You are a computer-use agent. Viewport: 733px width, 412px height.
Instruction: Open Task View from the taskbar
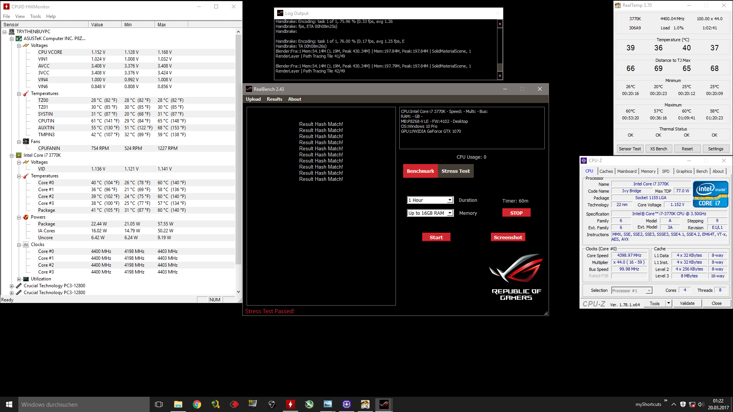pyautogui.click(x=159, y=404)
